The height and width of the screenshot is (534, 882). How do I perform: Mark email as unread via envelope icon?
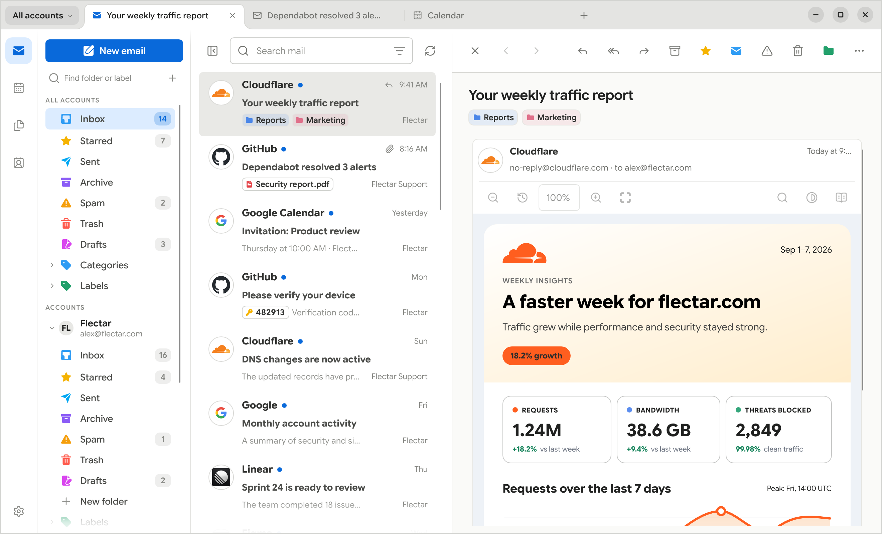click(x=736, y=51)
